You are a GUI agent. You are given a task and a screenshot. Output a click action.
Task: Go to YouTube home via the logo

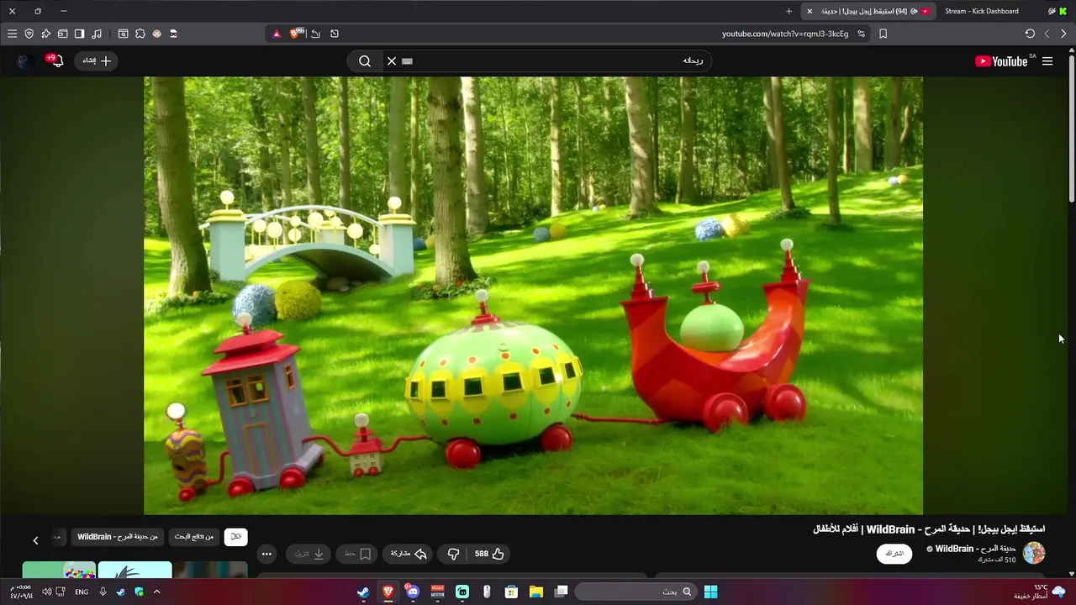(1002, 60)
